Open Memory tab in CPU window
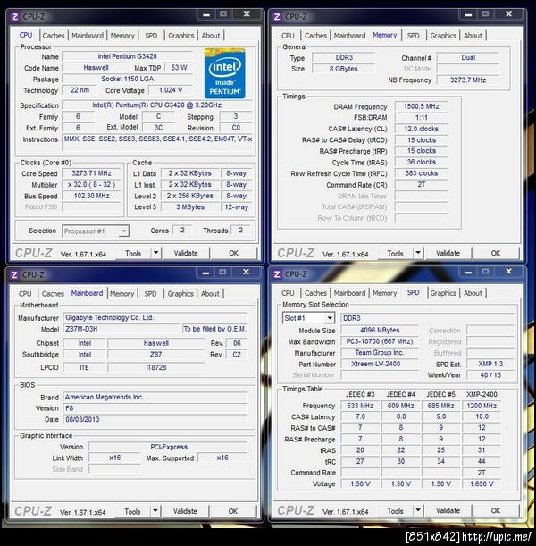Screen dimensions: 536x546 (122, 36)
